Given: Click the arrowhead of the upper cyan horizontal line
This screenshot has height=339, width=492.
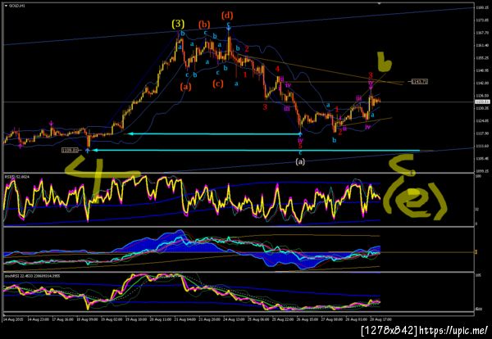Looking at the screenshot, I should click(131, 133).
